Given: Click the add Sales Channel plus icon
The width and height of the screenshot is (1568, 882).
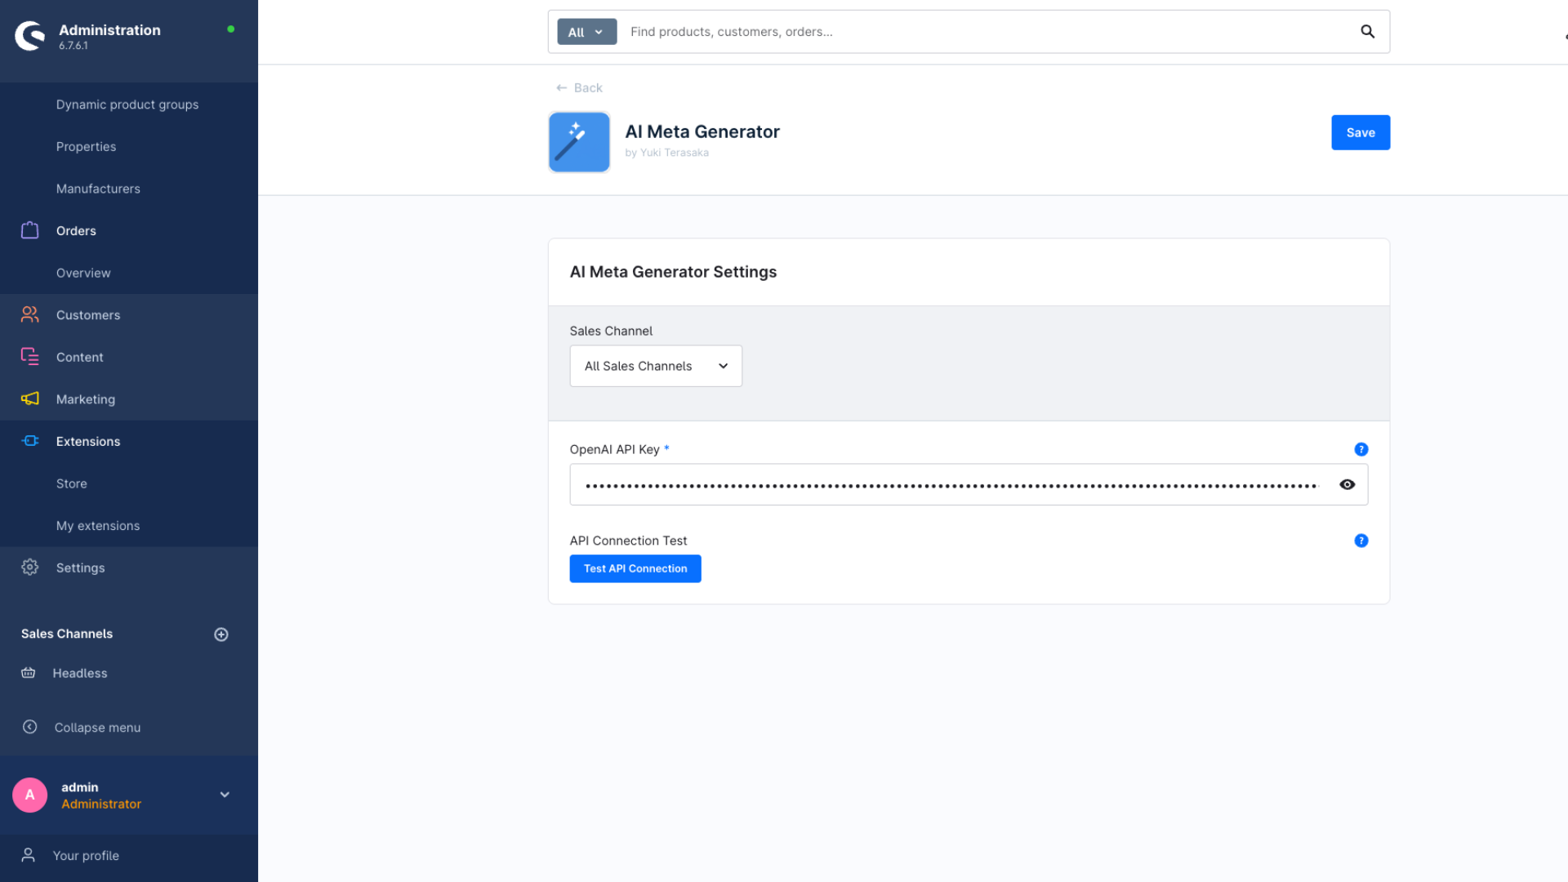Looking at the screenshot, I should [x=221, y=635].
